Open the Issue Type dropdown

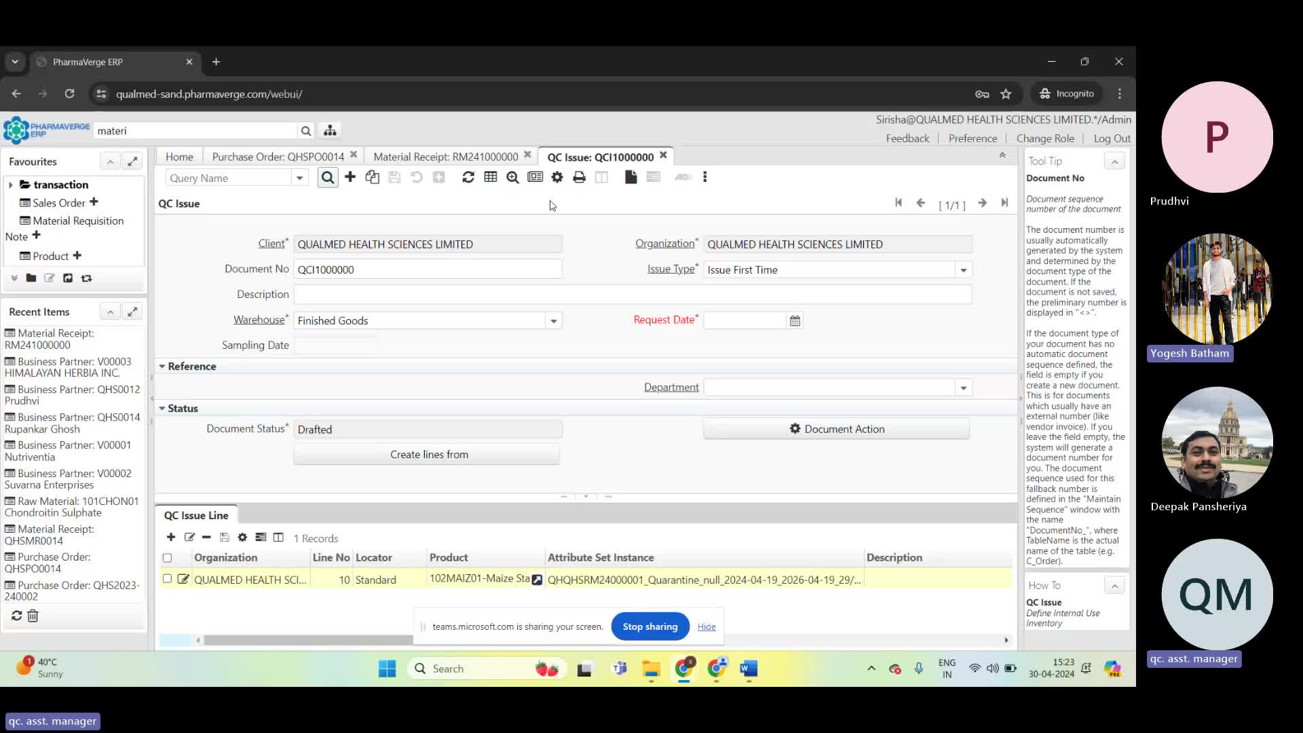pyautogui.click(x=964, y=270)
